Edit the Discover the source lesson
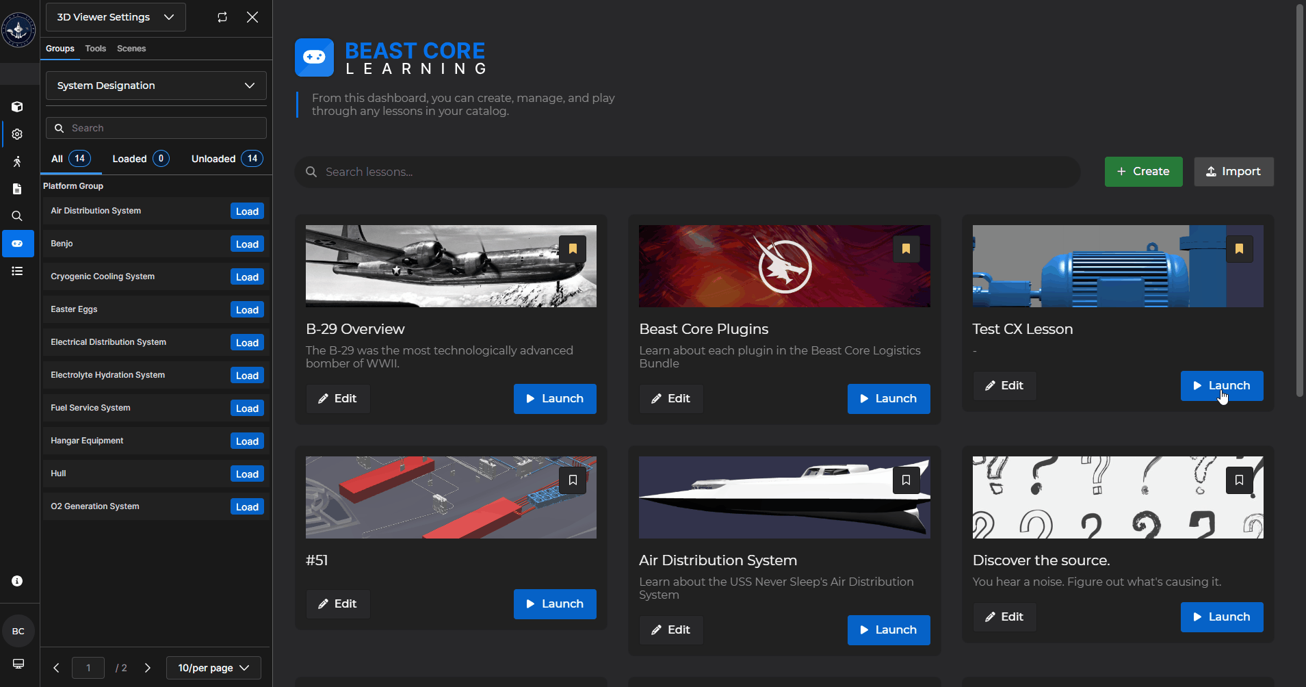The image size is (1306, 687). tap(1004, 617)
